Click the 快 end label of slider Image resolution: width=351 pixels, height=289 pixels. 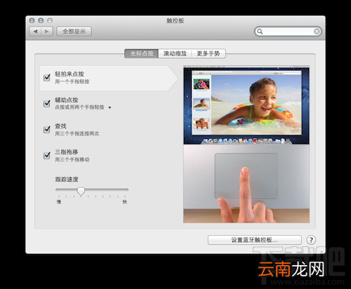125,202
